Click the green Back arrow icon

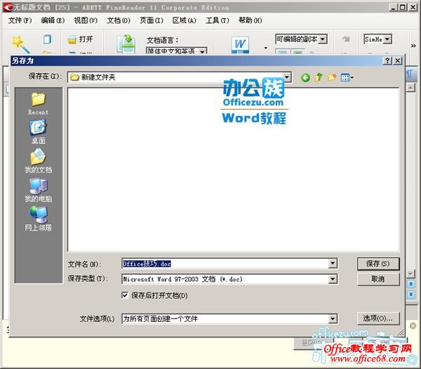(x=305, y=78)
